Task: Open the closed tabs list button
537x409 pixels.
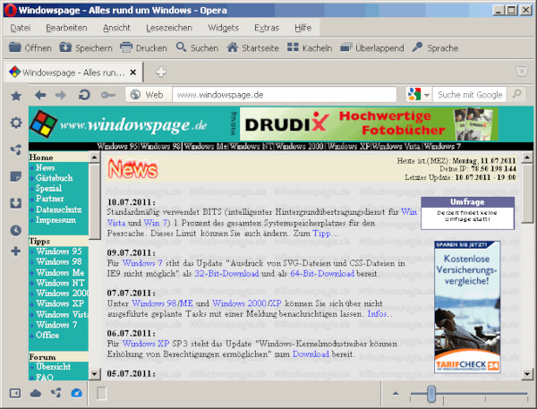Action: click(x=521, y=72)
